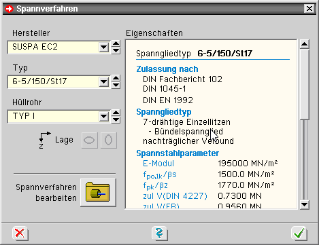Image resolution: width=319 pixels, height=245 pixels.
Task: Close the Spannverfahren dialog window
Action: point(309,9)
